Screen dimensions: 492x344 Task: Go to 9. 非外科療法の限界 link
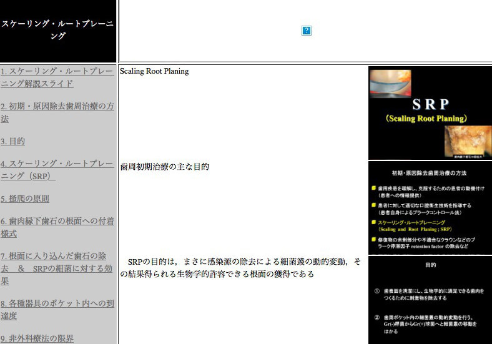point(37,338)
